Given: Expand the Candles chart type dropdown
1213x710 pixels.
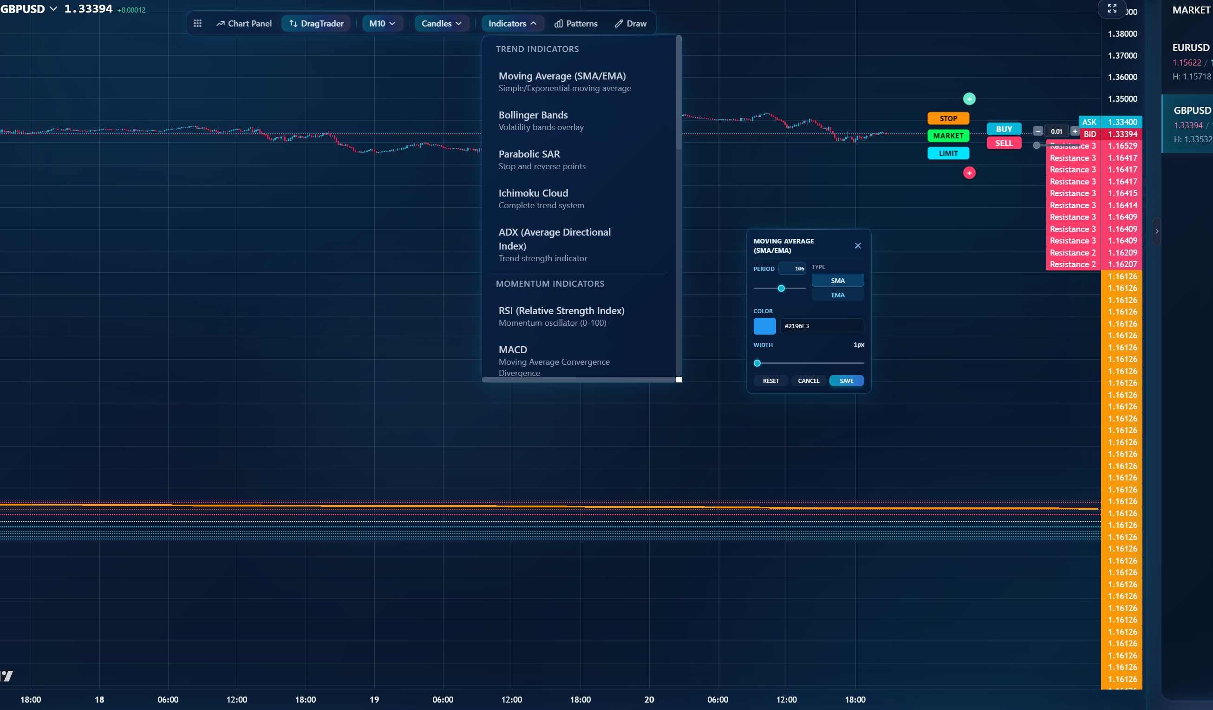Looking at the screenshot, I should 441,24.
